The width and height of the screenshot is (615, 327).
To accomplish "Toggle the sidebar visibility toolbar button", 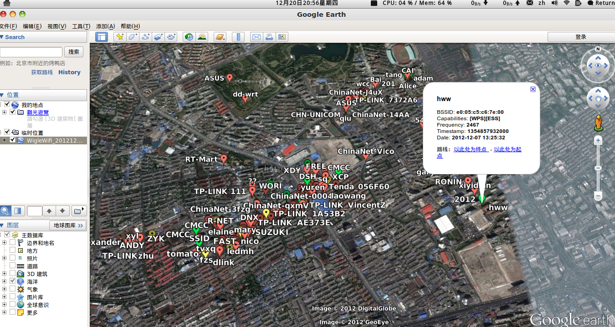I will pos(101,37).
